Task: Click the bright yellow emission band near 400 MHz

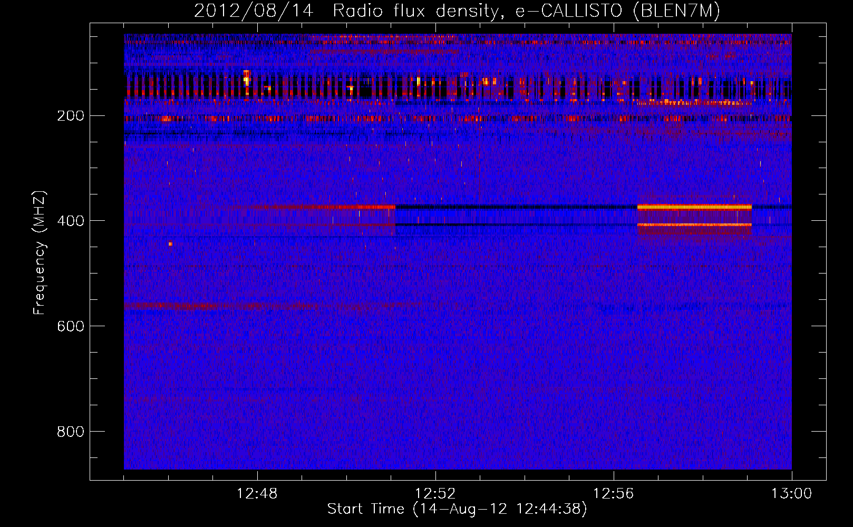Action: pyautogui.click(x=694, y=207)
